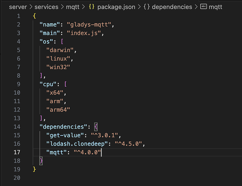Click the abc string icon in breadcrumbs
Image resolution: width=242 pixels, height=186 pixels.
(x=204, y=7)
